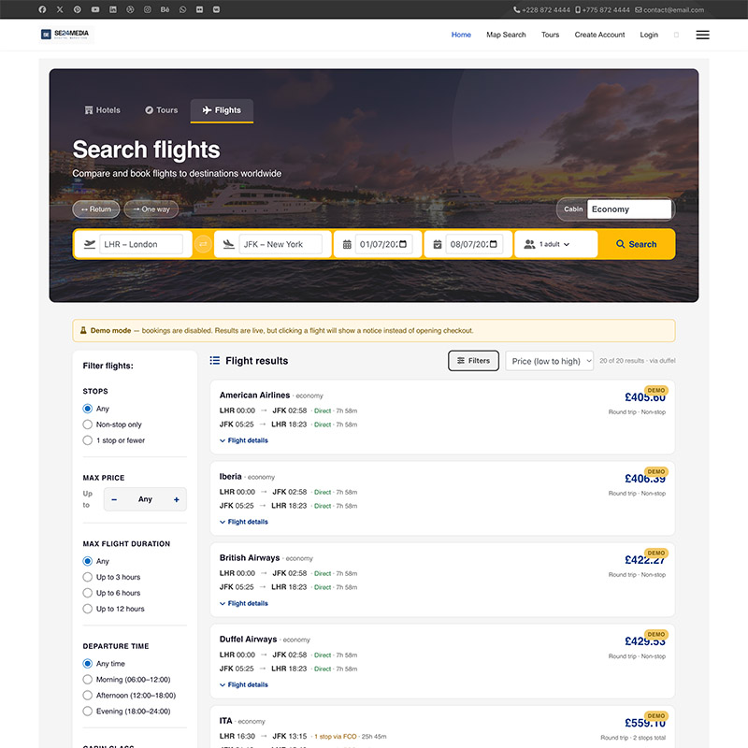Expand Flight details for Duffel Airways
Image resolution: width=748 pixels, height=748 pixels.
pyautogui.click(x=244, y=684)
